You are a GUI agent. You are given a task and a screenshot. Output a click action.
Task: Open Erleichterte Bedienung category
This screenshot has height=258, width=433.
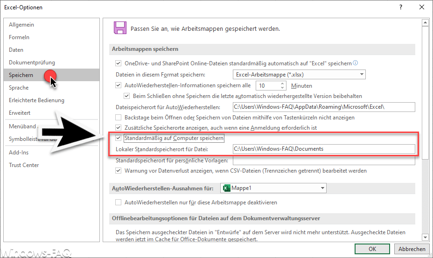[52, 100]
